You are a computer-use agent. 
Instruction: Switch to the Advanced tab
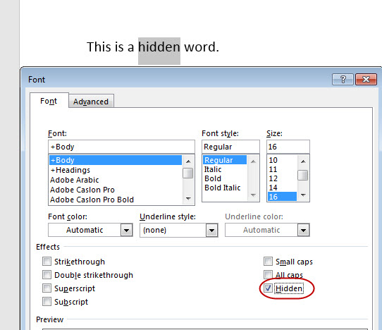91,102
